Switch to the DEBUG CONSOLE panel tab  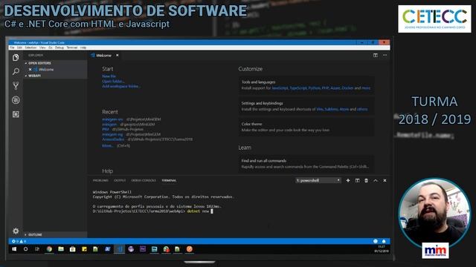pos(144,180)
